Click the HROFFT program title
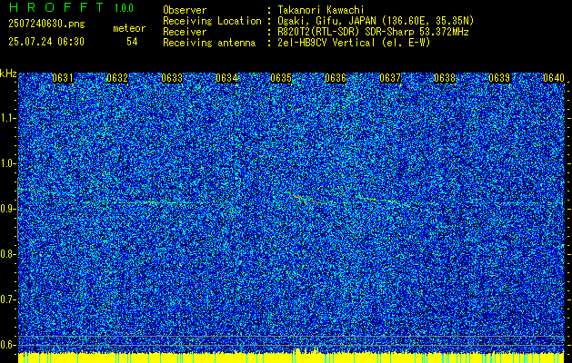 (55, 7)
